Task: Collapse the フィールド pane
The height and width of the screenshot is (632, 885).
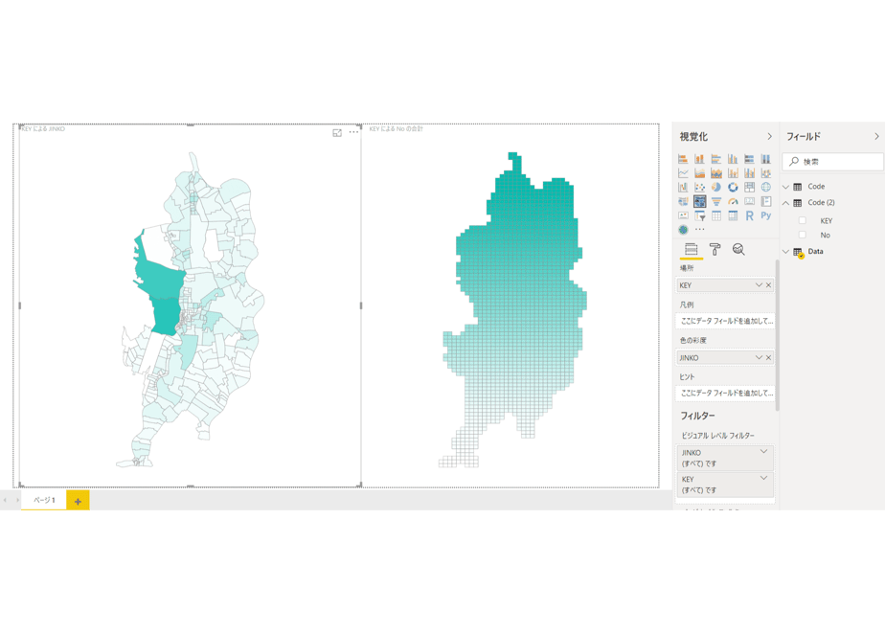Action: pyautogui.click(x=876, y=137)
